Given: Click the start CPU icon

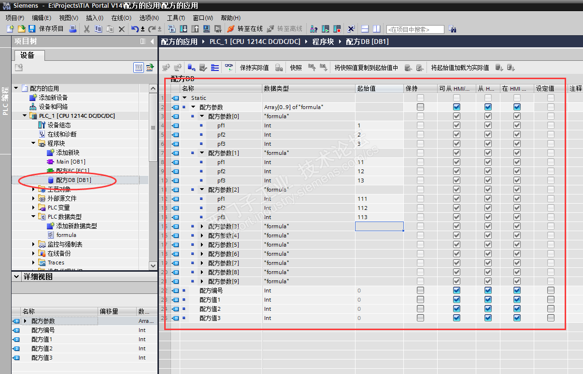Looking at the screenshot, I should coord(326,29).
